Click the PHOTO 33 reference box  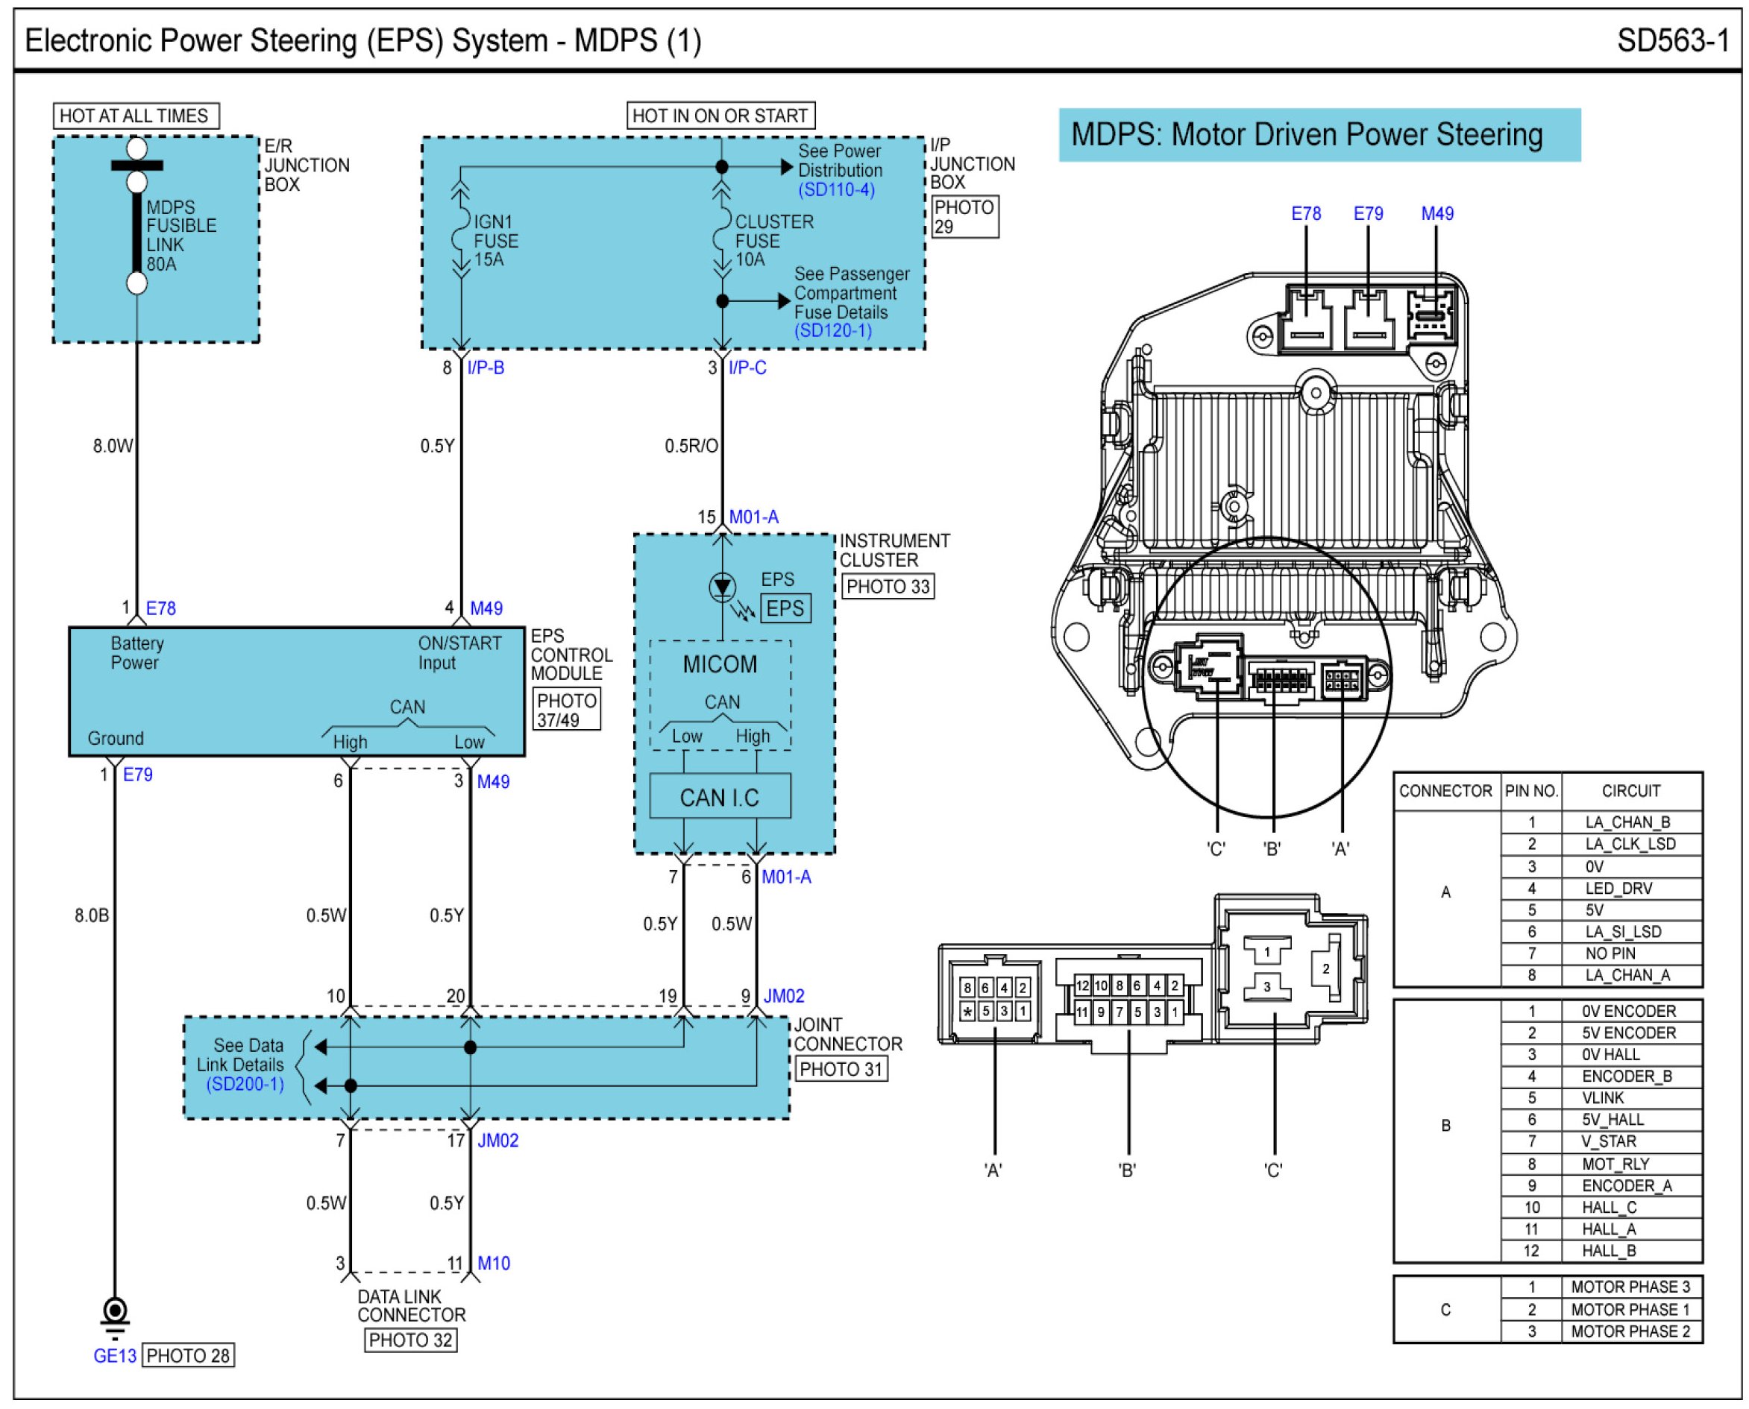(887, 587)
